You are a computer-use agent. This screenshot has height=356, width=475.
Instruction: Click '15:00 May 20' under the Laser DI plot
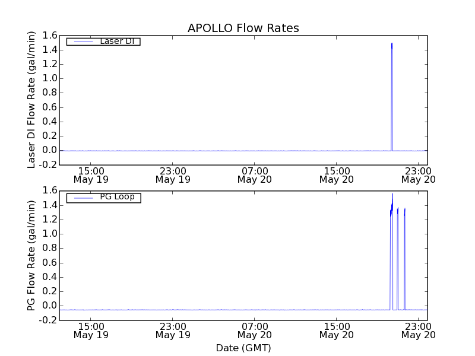coord(337,175)
